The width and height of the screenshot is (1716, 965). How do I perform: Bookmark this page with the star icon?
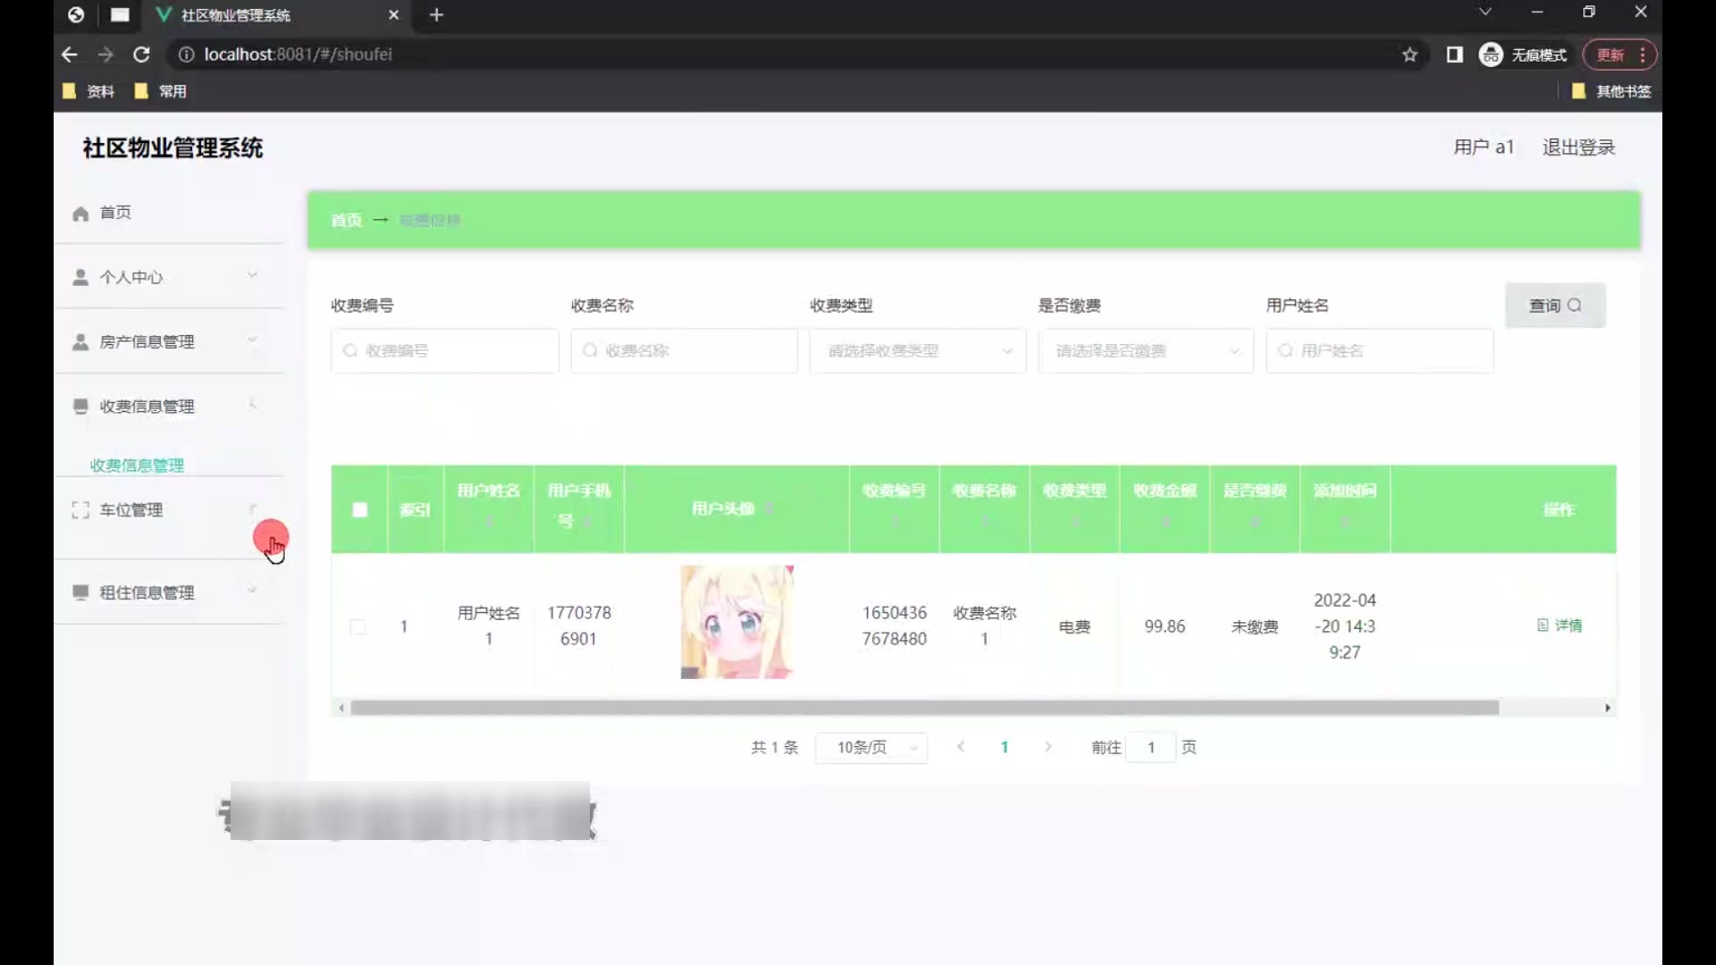pos(1409,55)
